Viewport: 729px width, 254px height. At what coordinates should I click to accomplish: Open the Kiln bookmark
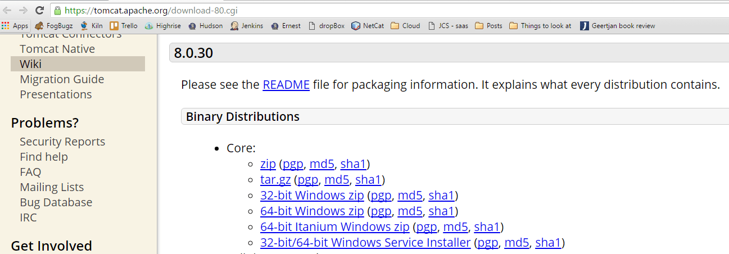91,26
